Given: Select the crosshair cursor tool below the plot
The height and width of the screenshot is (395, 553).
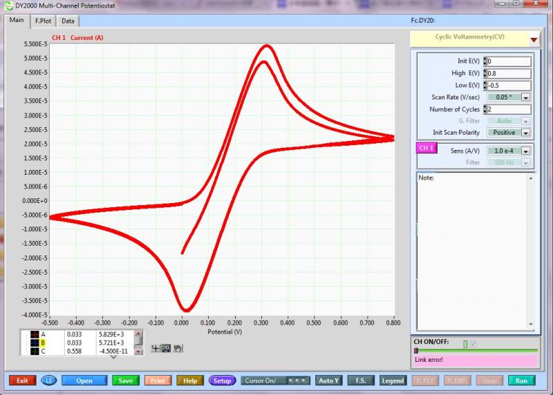Looking at the screenshot, I should click(x=155, y=349).
